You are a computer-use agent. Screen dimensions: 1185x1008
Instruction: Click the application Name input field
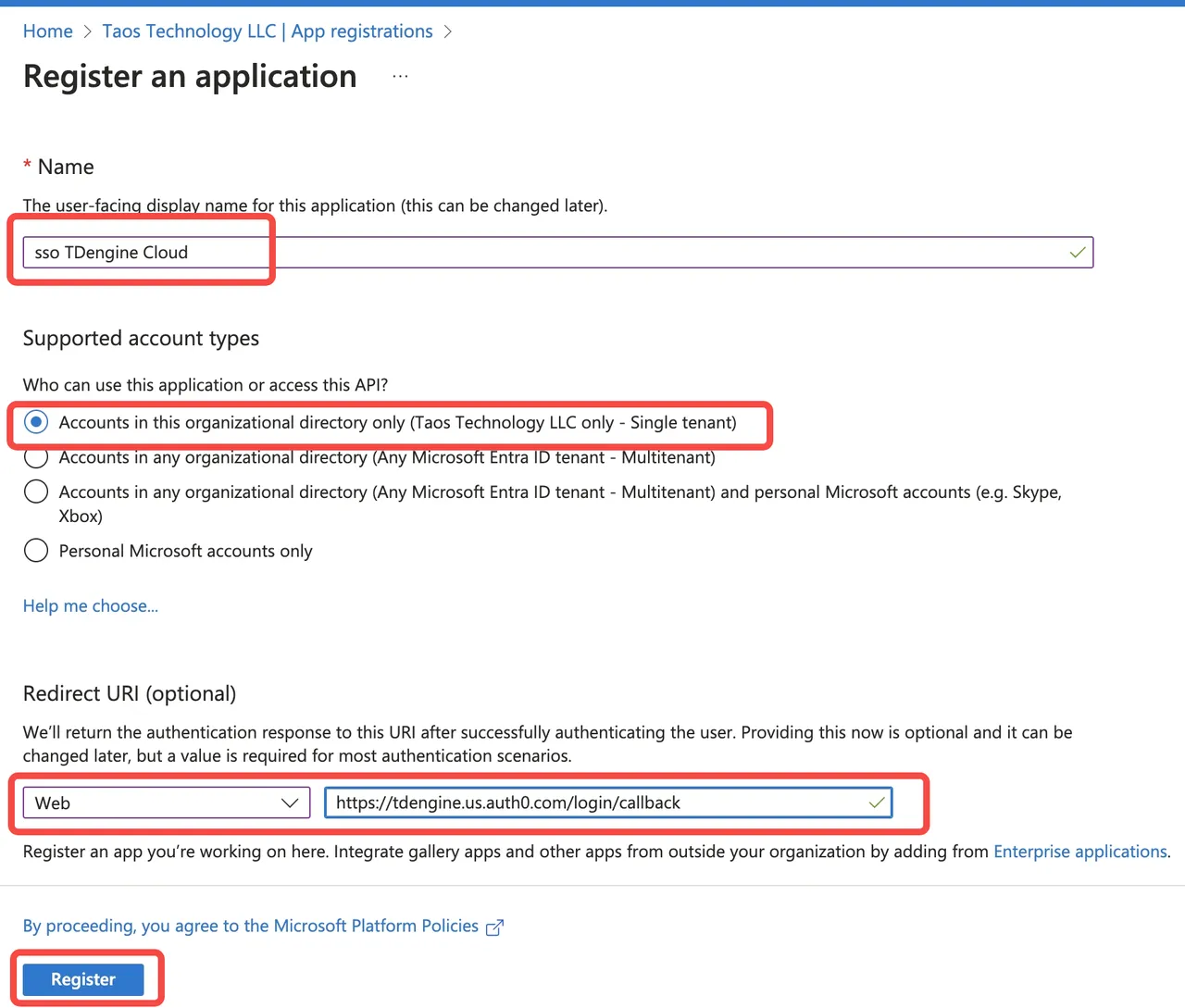pos(558,252)
